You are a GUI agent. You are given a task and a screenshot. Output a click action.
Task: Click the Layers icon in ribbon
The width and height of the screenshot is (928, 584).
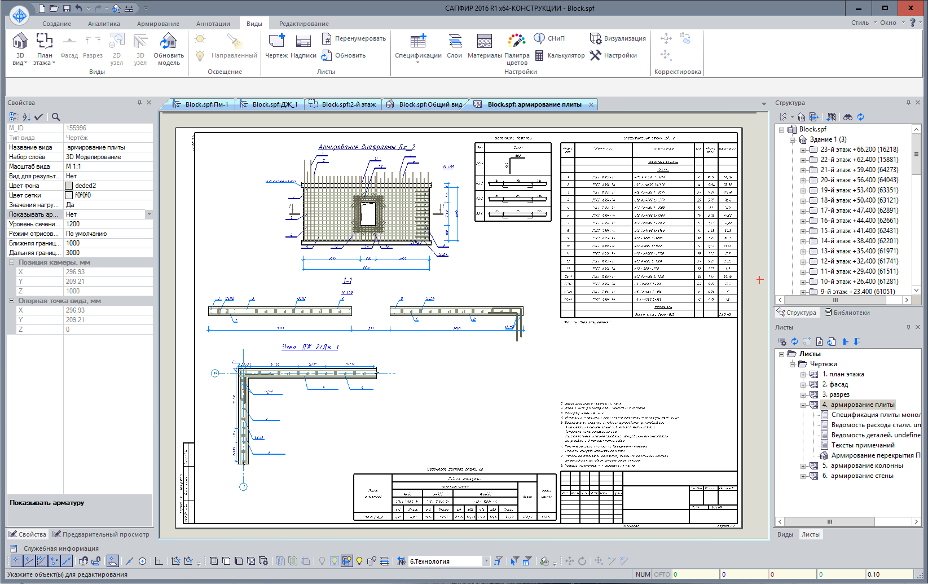(x=455, y=41)
